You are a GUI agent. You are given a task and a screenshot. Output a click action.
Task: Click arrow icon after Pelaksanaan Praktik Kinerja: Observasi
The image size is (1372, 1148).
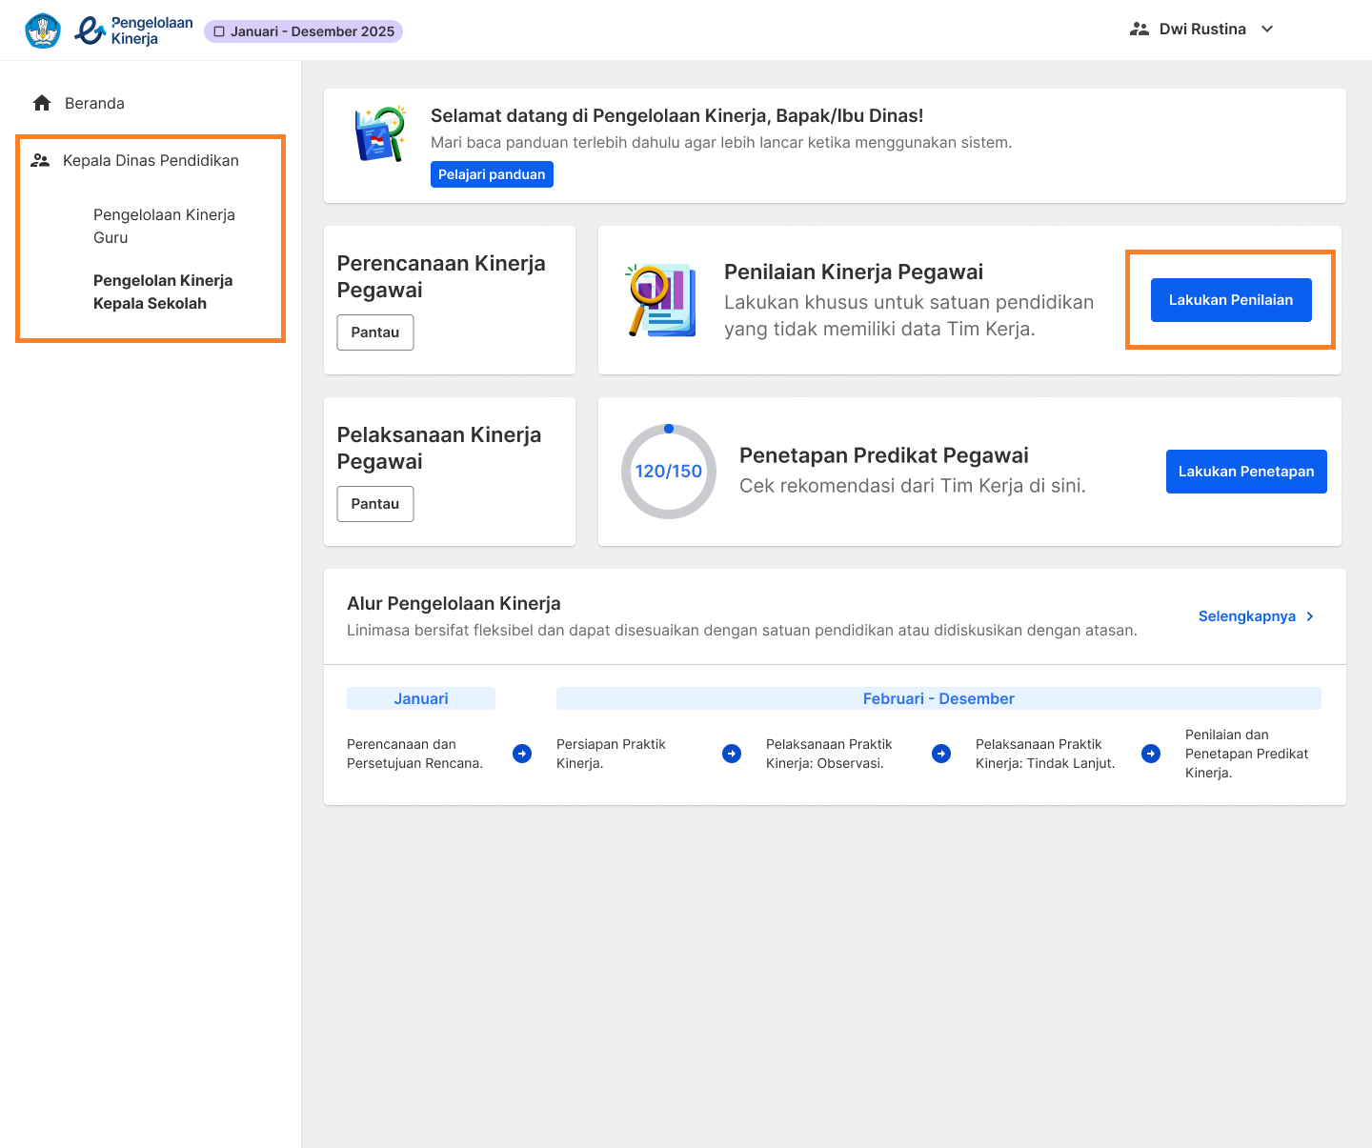point(941,754)
